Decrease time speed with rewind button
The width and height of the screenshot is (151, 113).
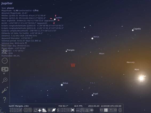tap(101, 110)
